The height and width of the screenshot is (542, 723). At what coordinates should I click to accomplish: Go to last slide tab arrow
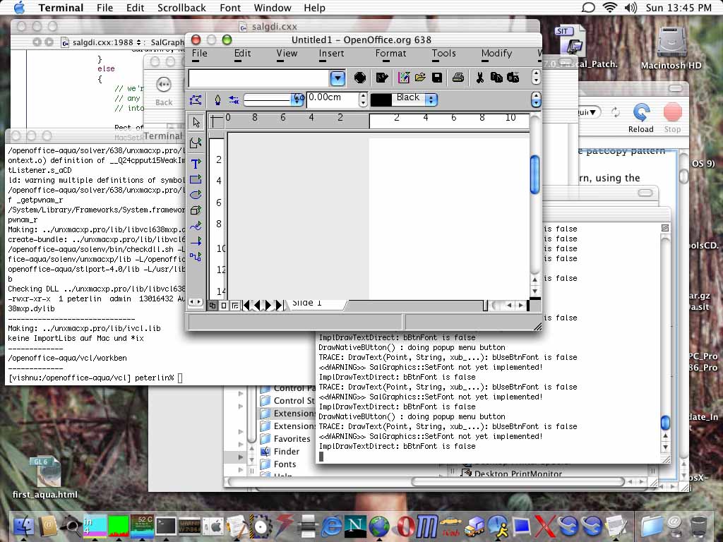pyautogui.click(x=280, y=305)
